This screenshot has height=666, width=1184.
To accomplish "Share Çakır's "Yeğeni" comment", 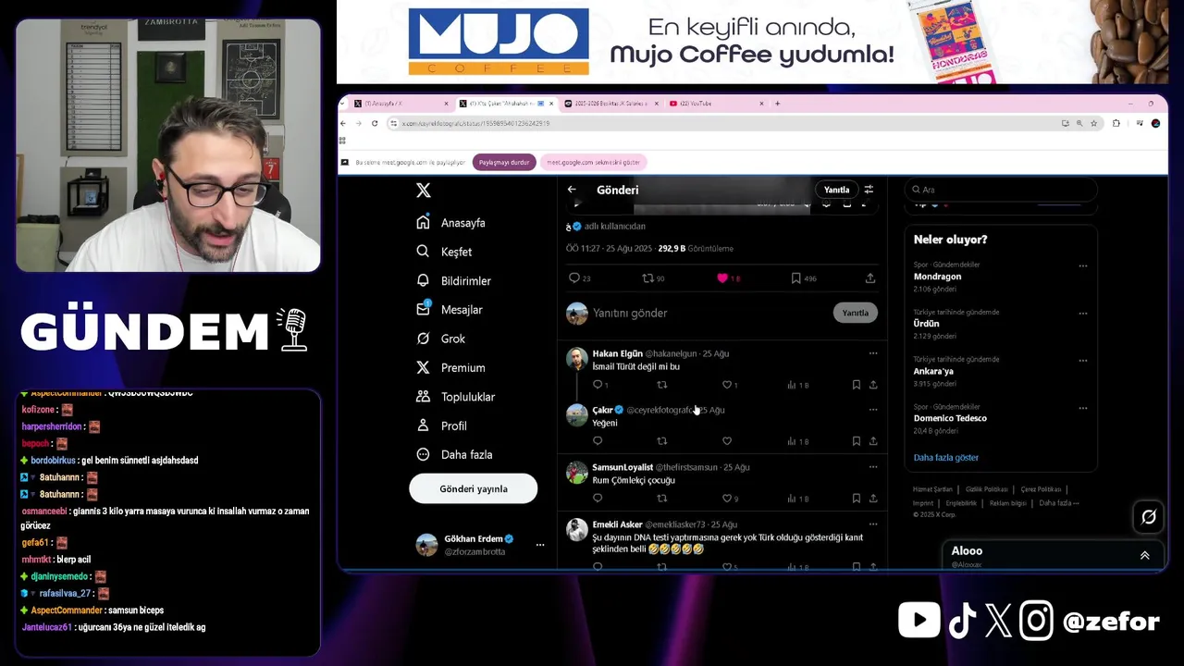I will pos(873,441).
